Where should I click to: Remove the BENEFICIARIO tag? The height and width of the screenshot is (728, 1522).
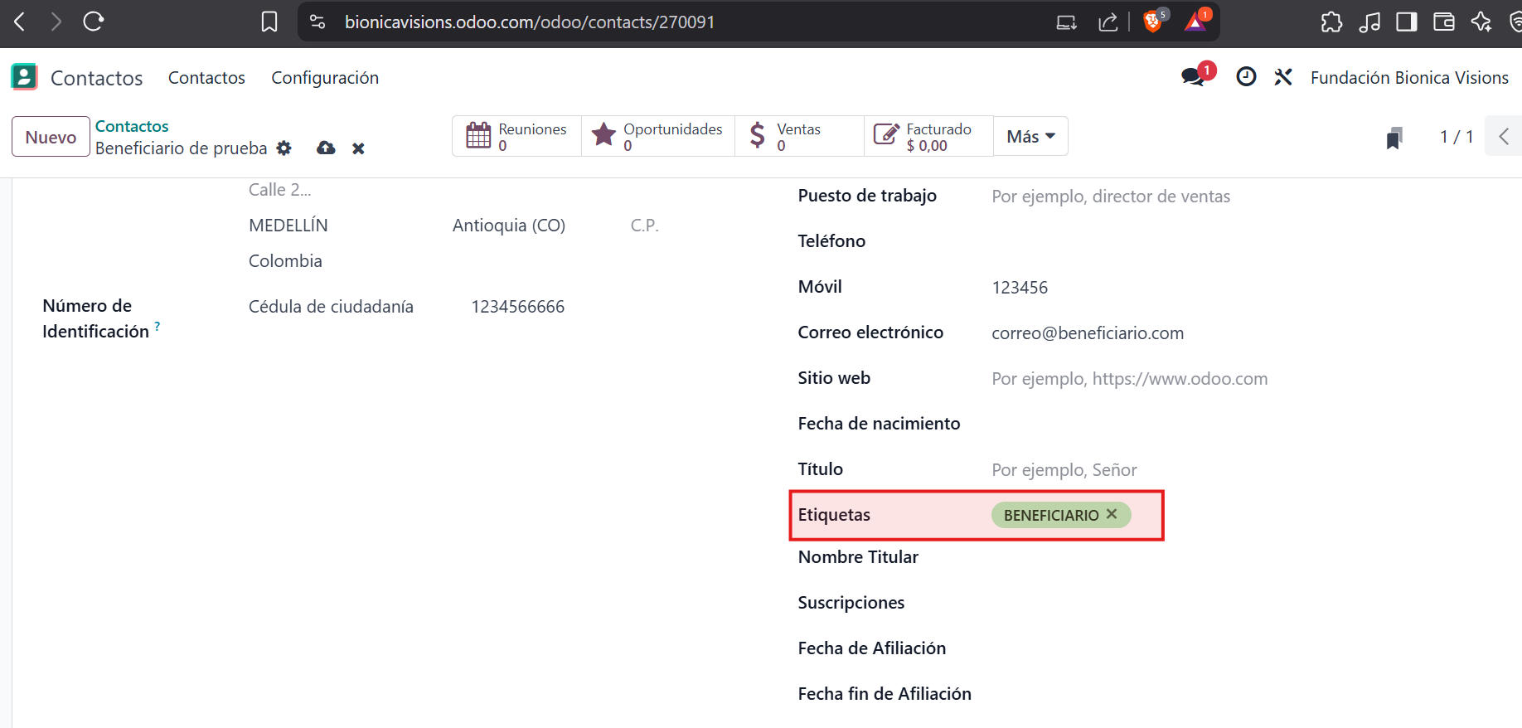[x=1112, y=514]
